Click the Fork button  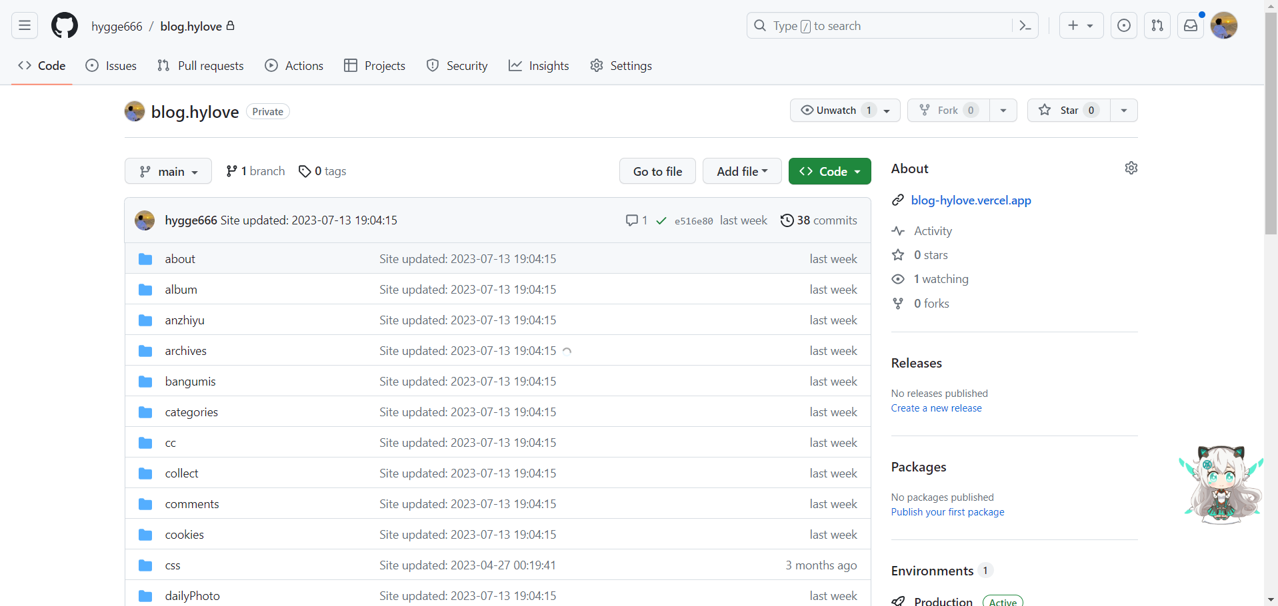(948, 111)
